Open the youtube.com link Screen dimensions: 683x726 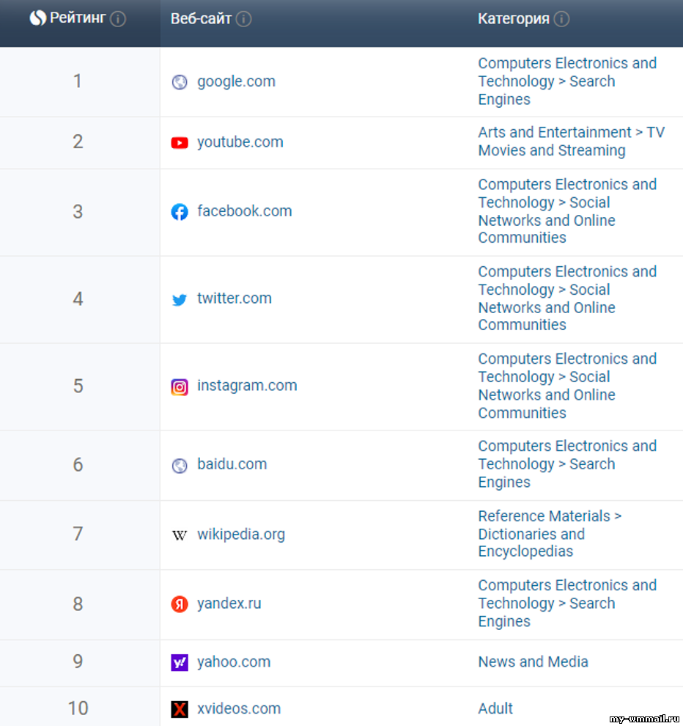pyautogui.click(x=240, y=142)
